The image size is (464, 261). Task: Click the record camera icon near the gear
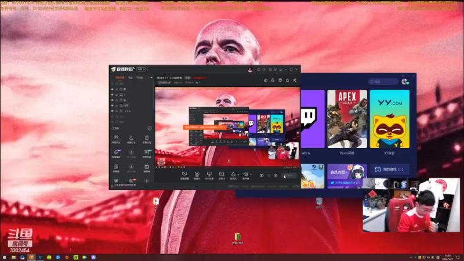point(262,176)
